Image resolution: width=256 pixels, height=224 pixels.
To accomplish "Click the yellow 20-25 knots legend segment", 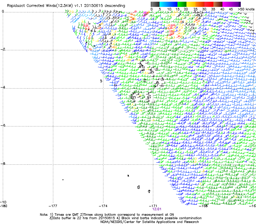I will (191, 4).
